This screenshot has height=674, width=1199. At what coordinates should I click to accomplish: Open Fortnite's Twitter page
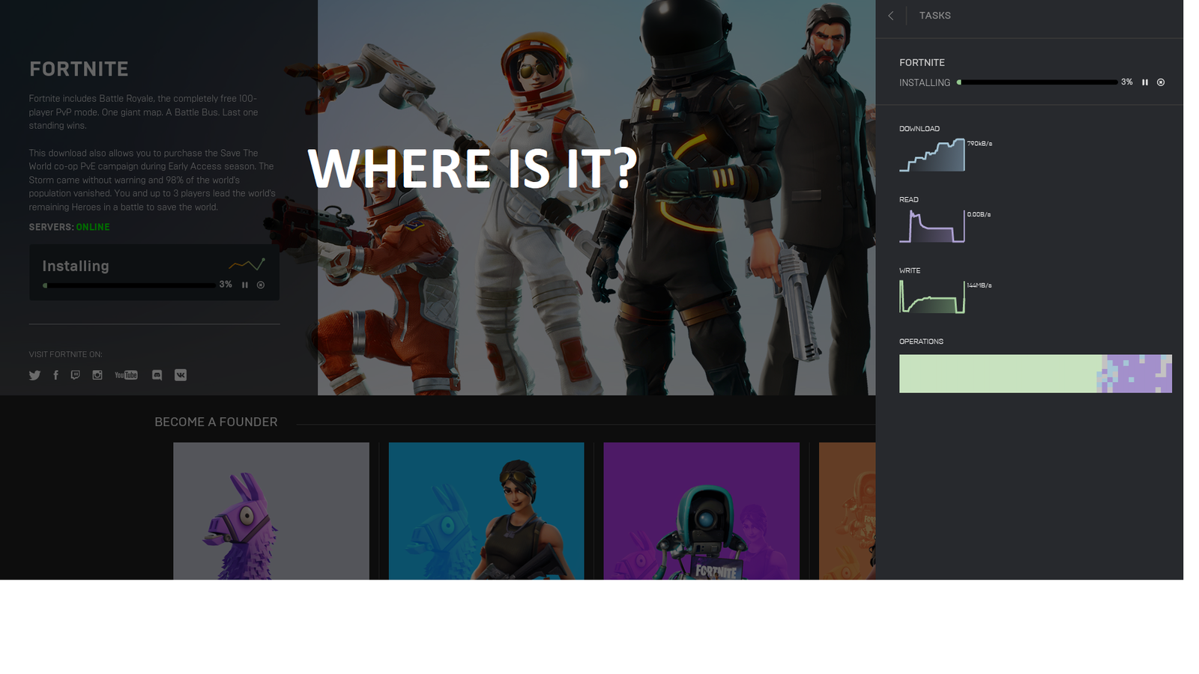tap(34, 375)
